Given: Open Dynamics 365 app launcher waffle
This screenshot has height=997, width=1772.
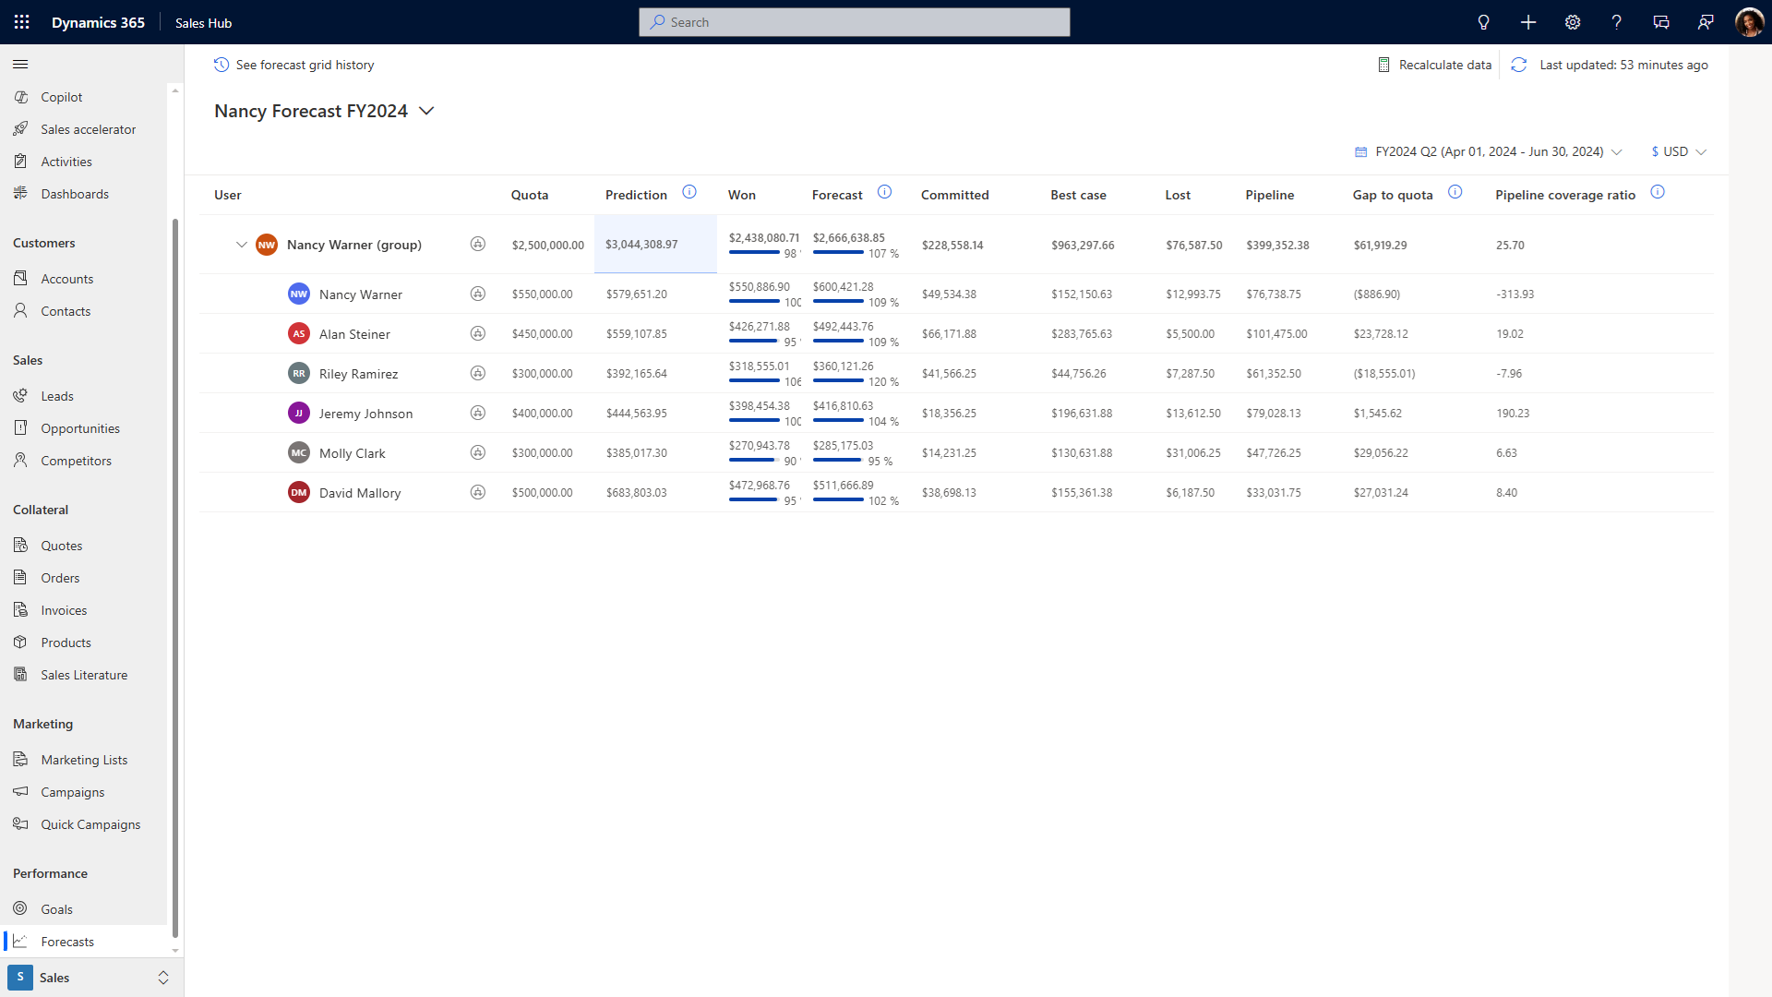Looking at the screenshot, I should click(20, 21).
